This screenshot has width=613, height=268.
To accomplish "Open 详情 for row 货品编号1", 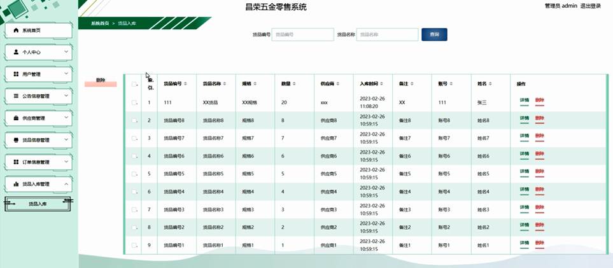I will 525,243.
